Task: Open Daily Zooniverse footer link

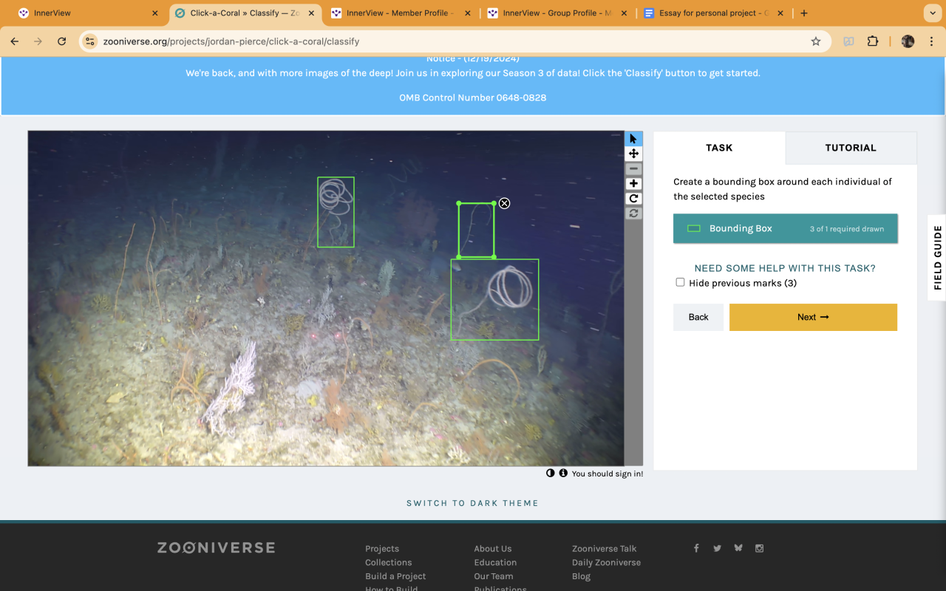Action: 606,562
